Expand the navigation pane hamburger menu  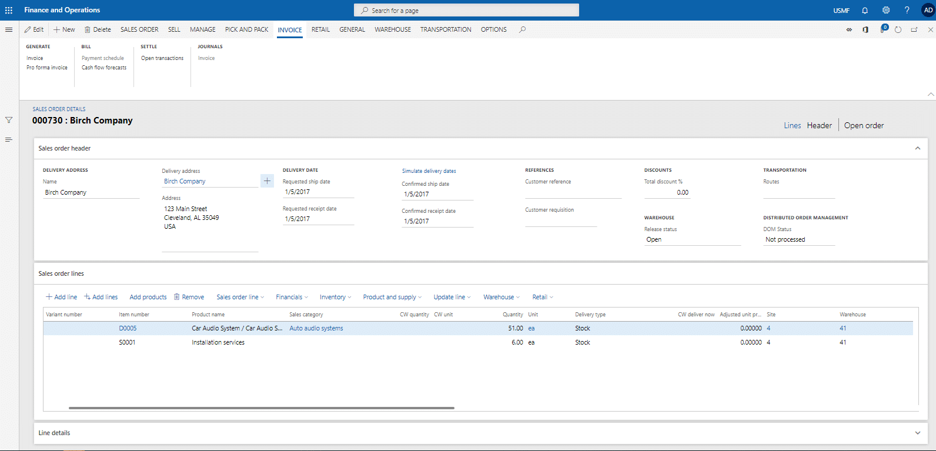pyautogui.click(x=9, y=29)
